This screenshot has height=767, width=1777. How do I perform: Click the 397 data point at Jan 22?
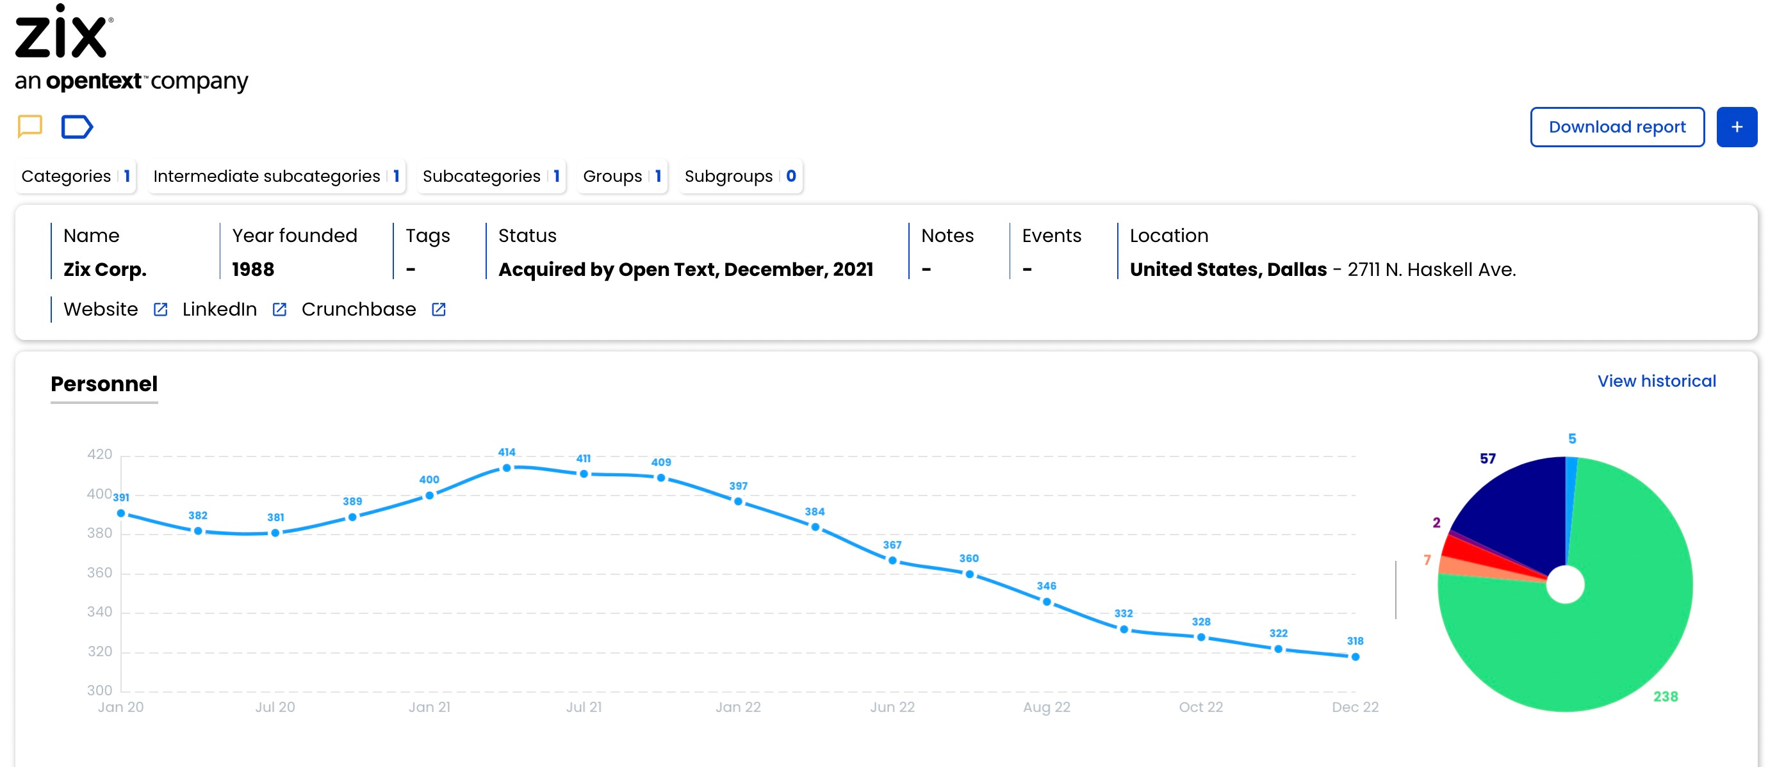[x=738, y=501]
